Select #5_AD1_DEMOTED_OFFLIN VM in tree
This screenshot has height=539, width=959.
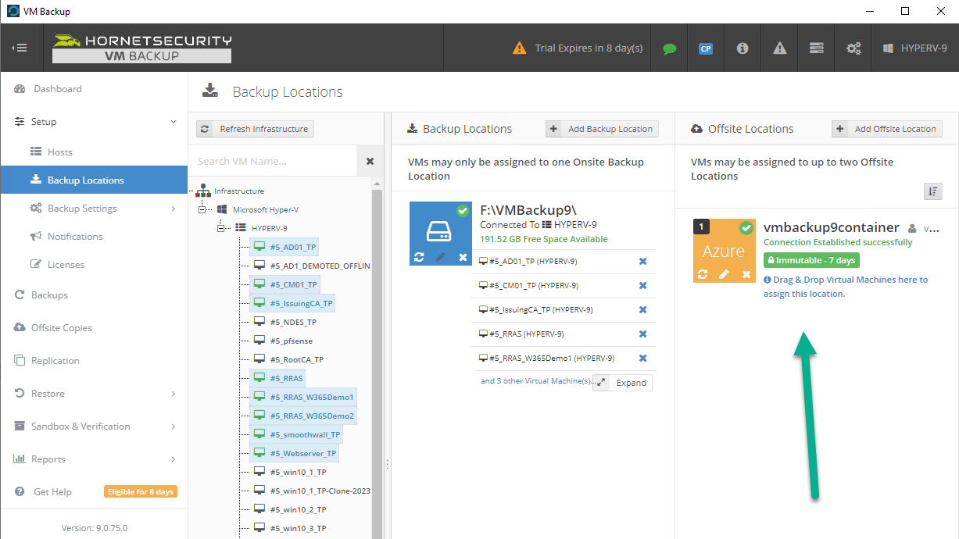(x=320, y=266)
